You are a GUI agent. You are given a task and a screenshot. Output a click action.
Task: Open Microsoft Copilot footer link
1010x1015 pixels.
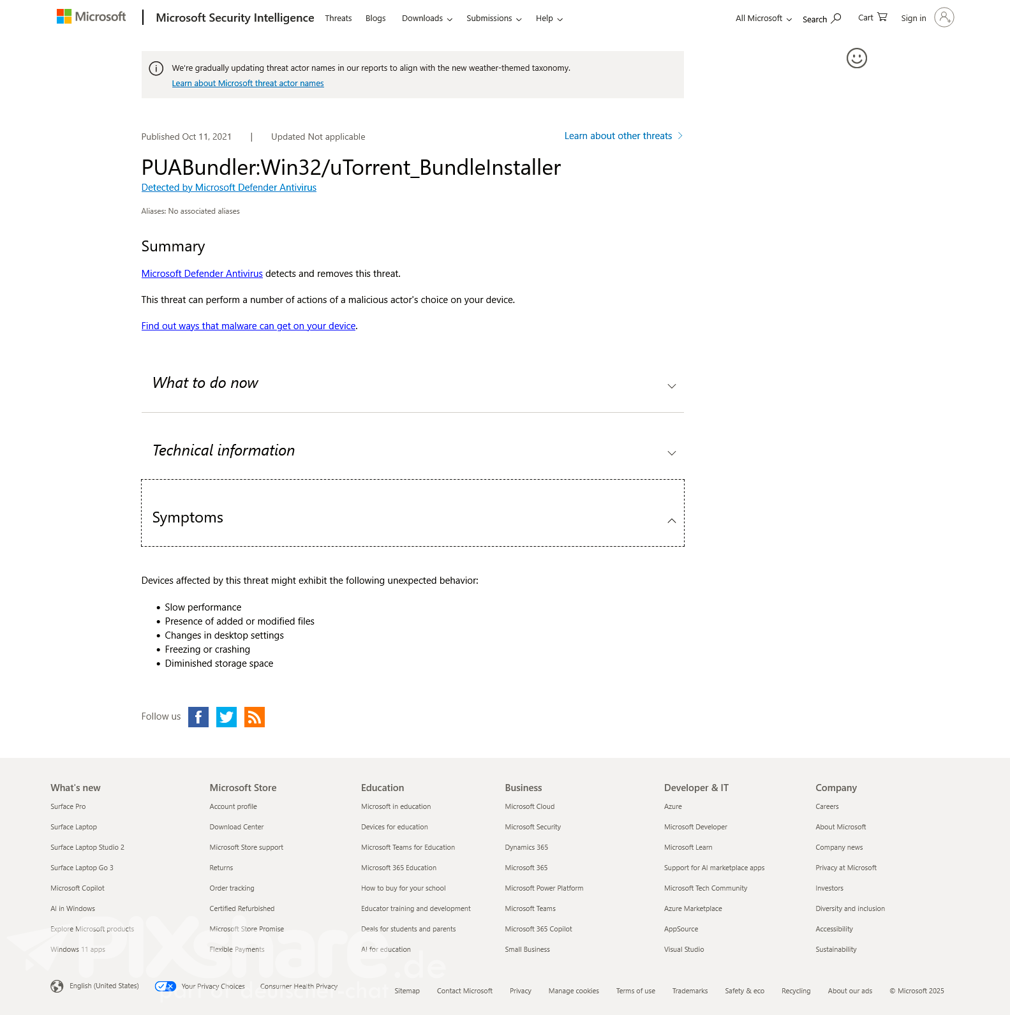pyautogui.click(x=78, y=888)
